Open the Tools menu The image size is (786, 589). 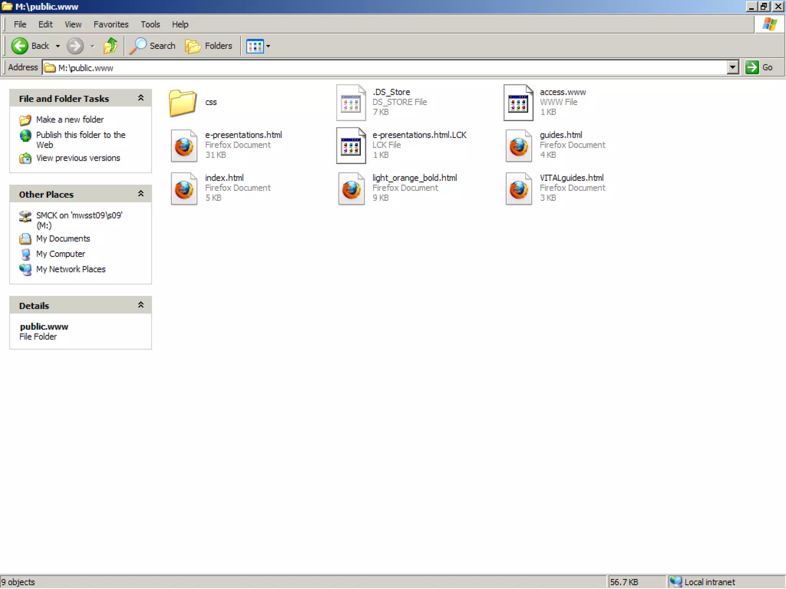[x=150, y=25]
